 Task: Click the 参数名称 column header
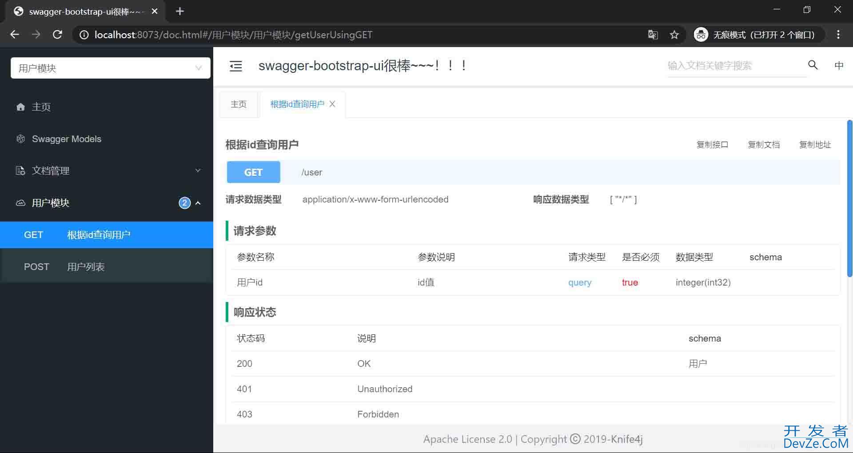(255, 257)
